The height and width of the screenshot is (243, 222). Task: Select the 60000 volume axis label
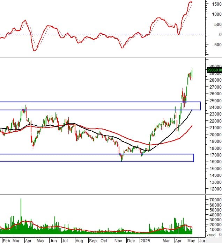point(215,205)
